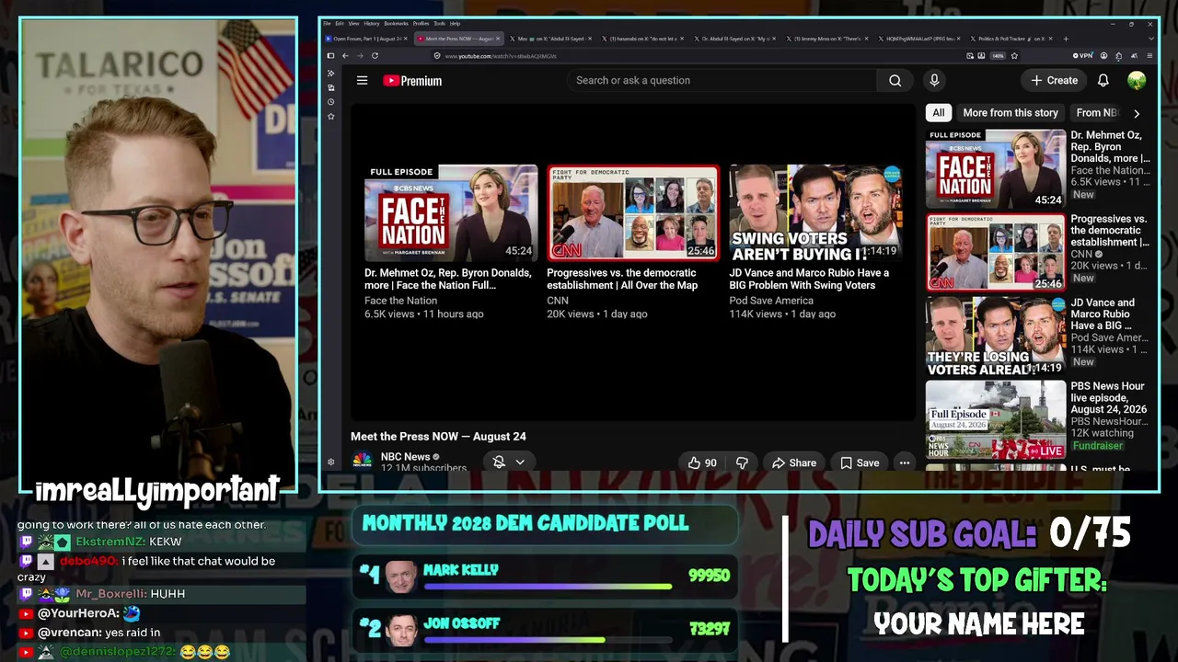
Task: Start voice search with the microphone
Action: click(x=934, y=81)
